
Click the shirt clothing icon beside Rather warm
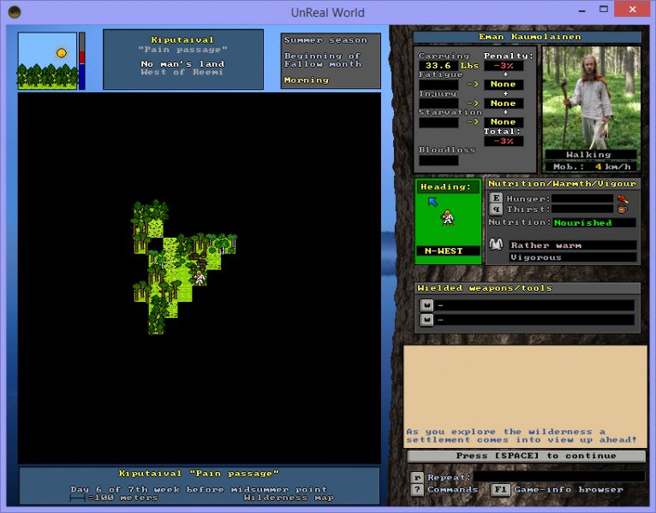click(x=496, y=245)
